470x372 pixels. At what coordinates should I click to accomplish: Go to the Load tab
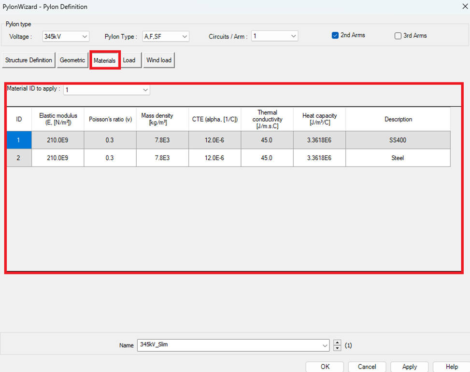(129, 60)
